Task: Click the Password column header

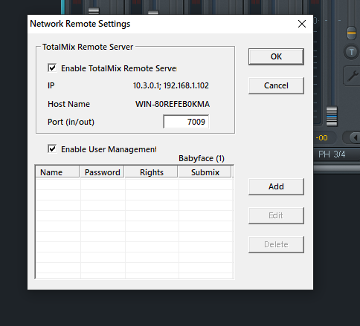Action: 102,172
